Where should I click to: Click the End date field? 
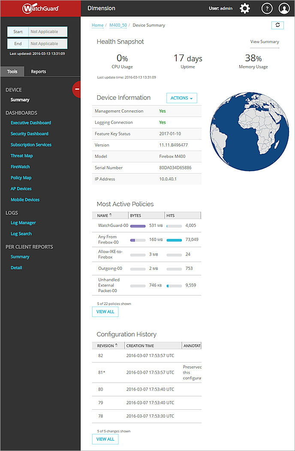tap(47, 44)
